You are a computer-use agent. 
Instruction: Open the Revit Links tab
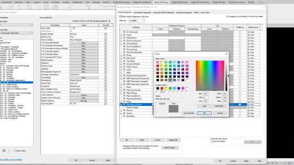click(x=205, y=12)
